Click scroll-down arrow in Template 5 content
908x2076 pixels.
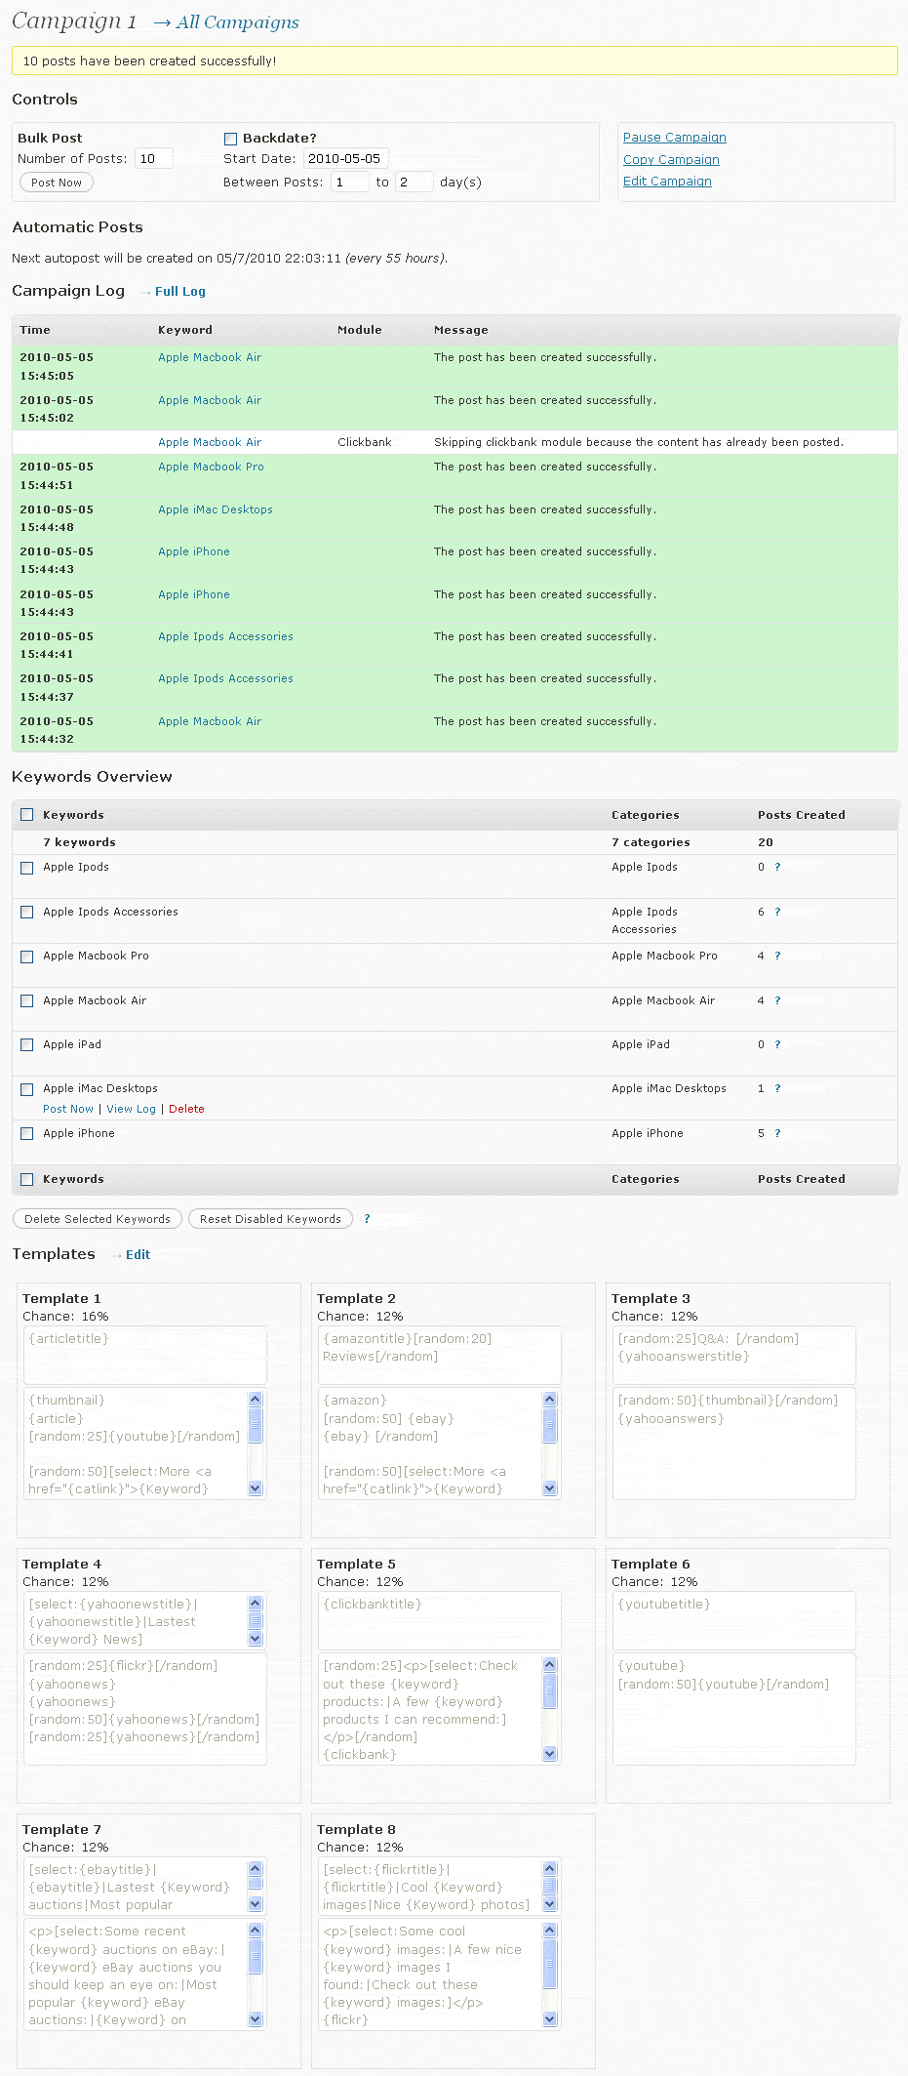(x=550, y=1754)
